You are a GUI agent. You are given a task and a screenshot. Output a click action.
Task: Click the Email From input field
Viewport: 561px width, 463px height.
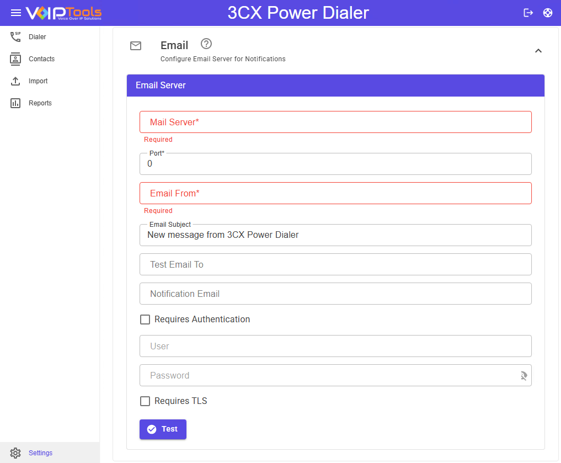(x=335, y=193)
